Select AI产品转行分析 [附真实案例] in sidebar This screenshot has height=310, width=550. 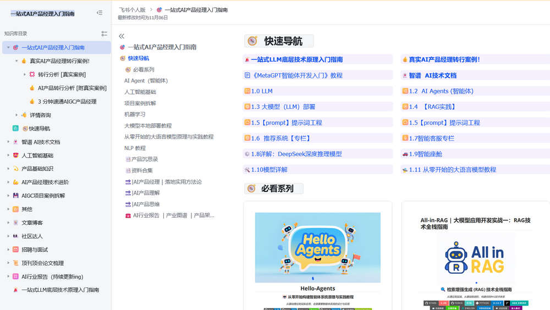click(72, 88)
